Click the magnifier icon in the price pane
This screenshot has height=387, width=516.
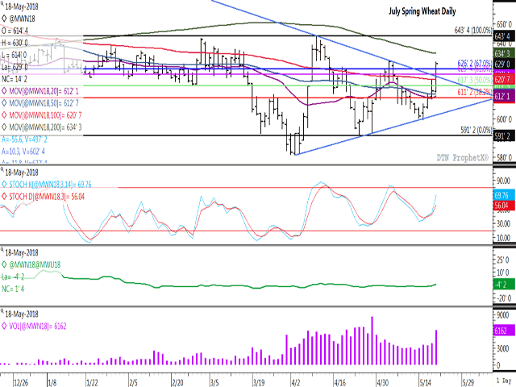click(2, 4)
